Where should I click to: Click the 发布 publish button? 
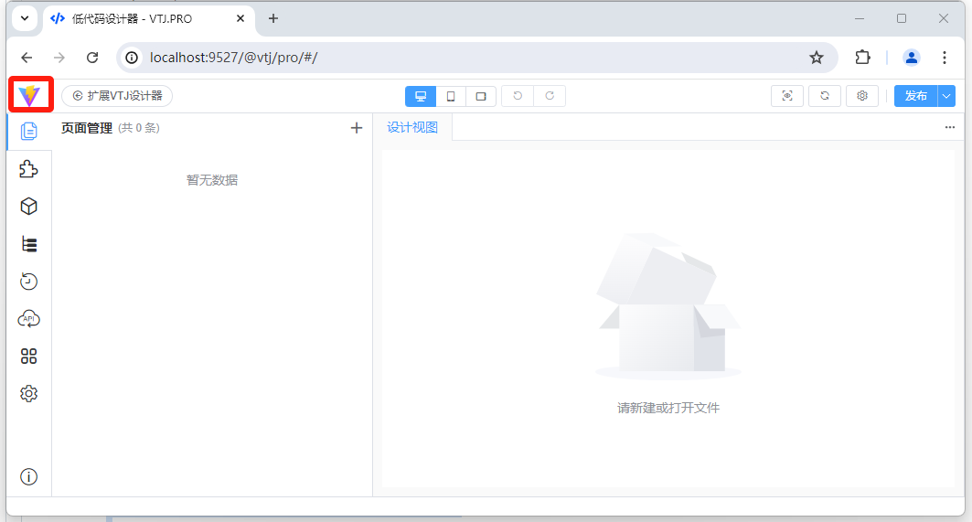915,96
